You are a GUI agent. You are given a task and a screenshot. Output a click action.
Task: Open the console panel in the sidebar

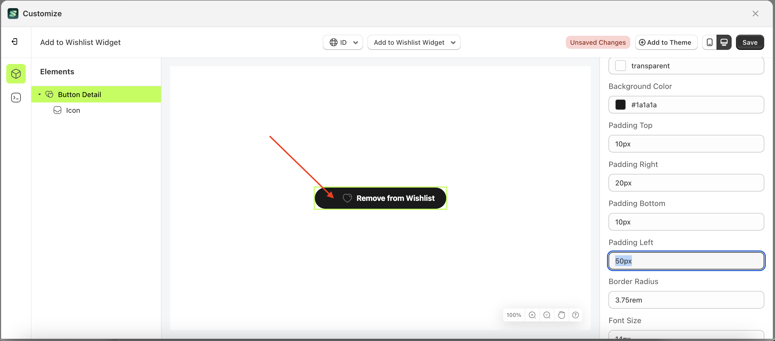point(16,98)
